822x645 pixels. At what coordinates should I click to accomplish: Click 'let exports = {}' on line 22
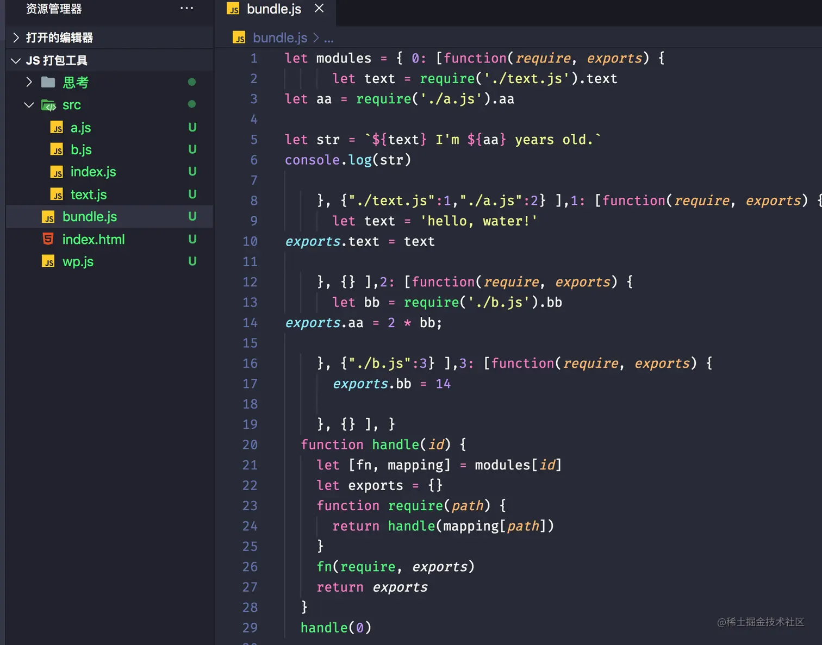[x=379, y=485]
